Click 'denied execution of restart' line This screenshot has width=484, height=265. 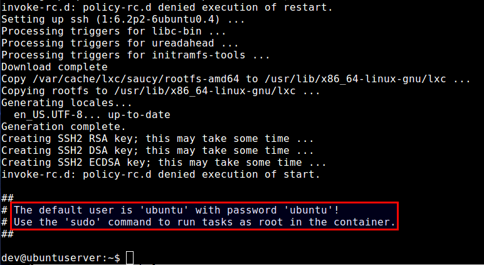coord(167,7)
